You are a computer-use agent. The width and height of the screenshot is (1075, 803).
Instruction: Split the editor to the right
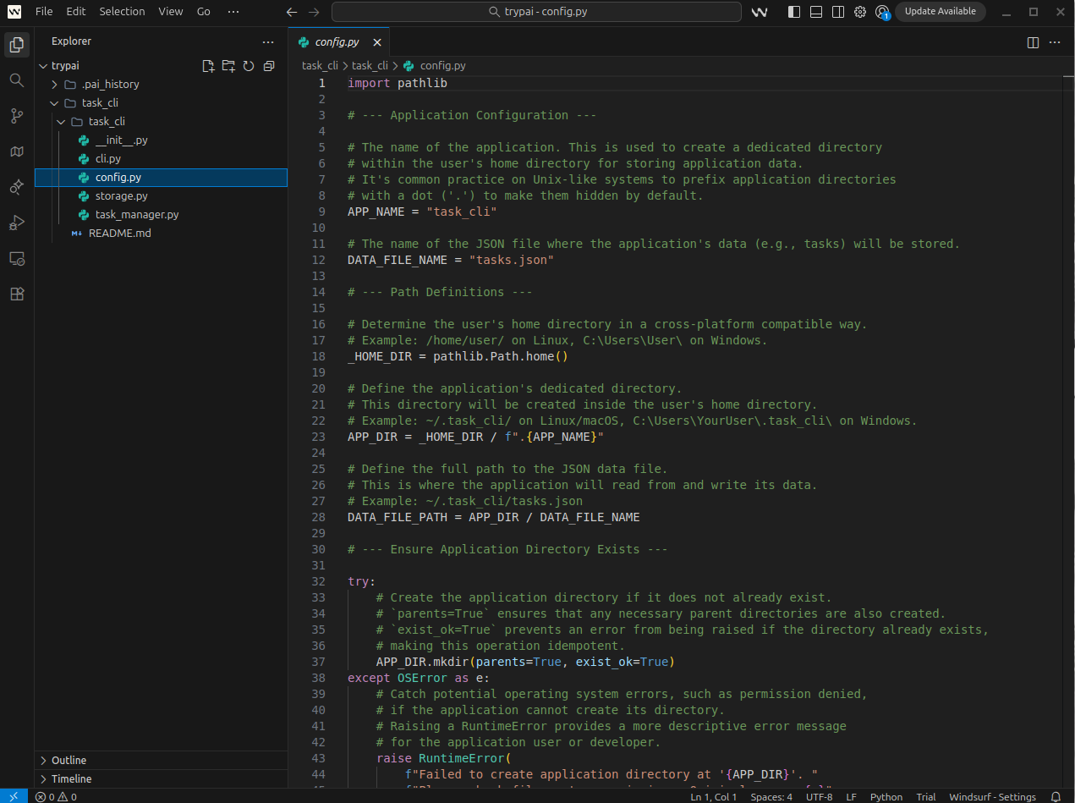click(1033, 42)
